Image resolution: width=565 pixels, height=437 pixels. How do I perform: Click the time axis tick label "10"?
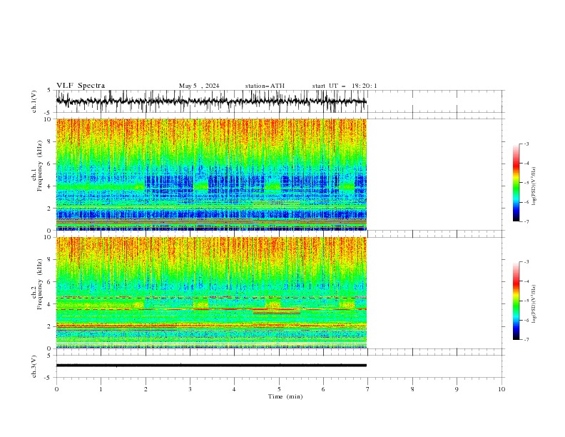point(502,389)
